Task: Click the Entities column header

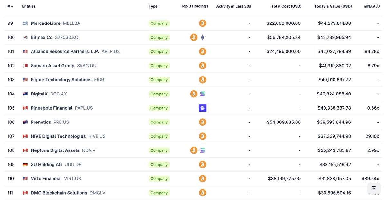Action: click(29, 6)
